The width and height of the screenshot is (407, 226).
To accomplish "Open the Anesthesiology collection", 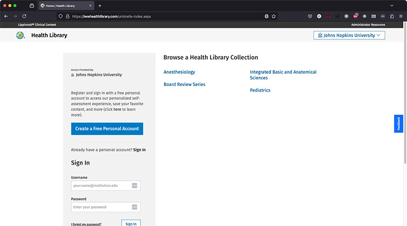I will (x=179, y=72).
